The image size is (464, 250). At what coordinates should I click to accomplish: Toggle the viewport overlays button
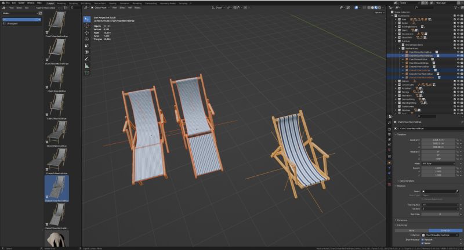(356, 8)
